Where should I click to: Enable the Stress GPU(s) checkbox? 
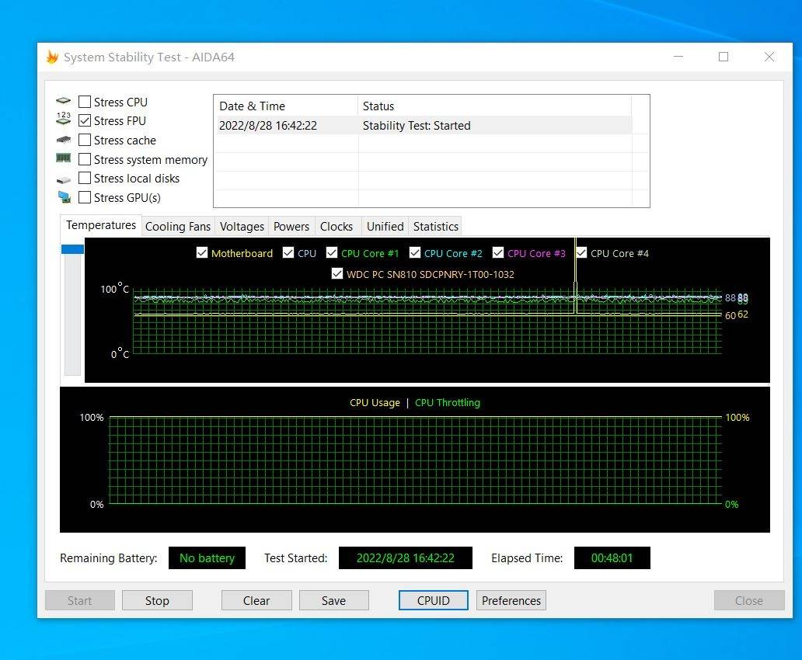click(x=85, y=197)
